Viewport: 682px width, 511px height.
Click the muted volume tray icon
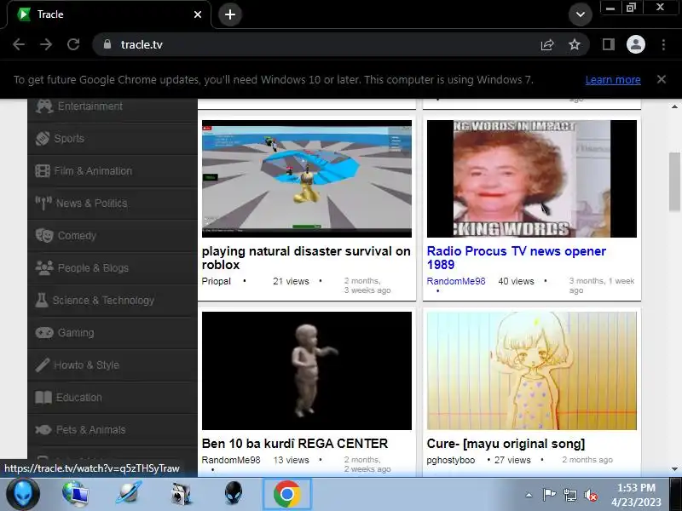pos(590,495)
